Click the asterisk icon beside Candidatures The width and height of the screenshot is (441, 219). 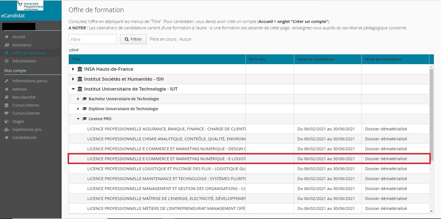click(7, 138)
